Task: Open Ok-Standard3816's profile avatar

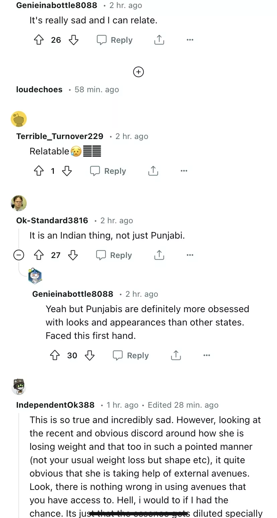Action: tap(19, 203)
